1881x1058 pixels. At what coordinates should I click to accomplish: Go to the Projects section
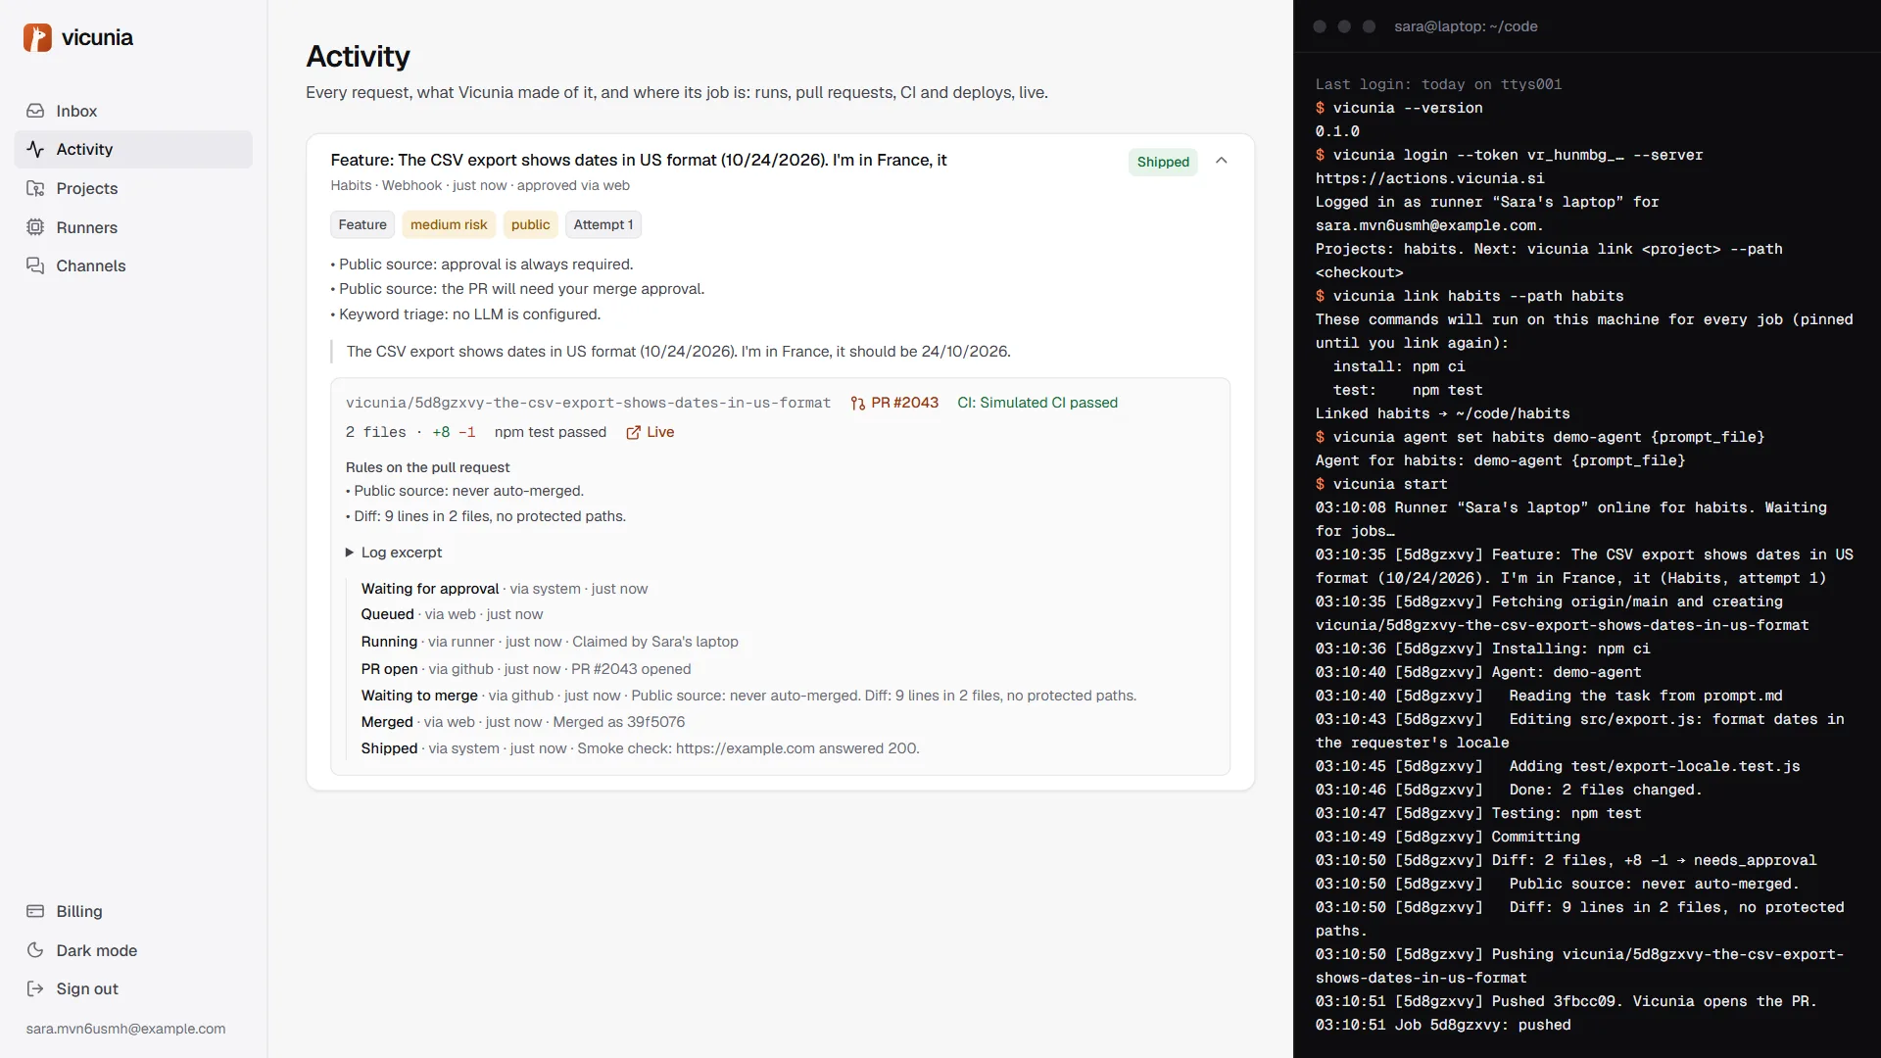click(x=133, y=188)
